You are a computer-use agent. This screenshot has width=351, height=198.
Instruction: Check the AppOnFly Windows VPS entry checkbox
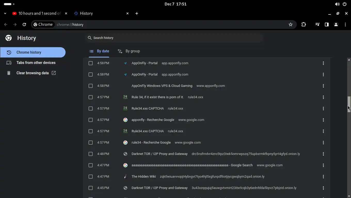[x=91, y=86]
